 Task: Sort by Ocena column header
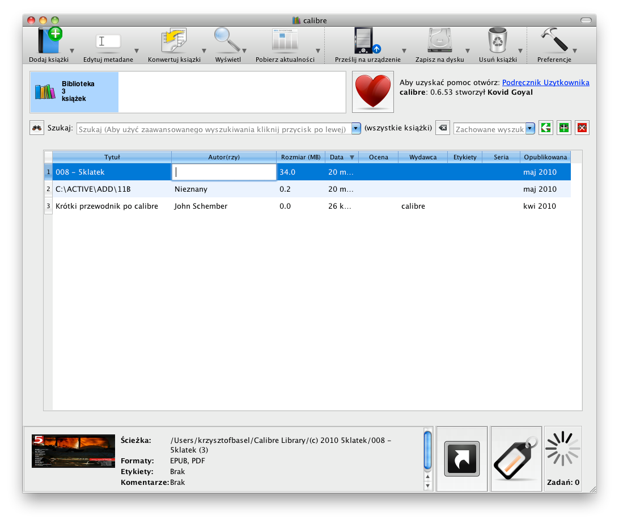tap(378, 157)
